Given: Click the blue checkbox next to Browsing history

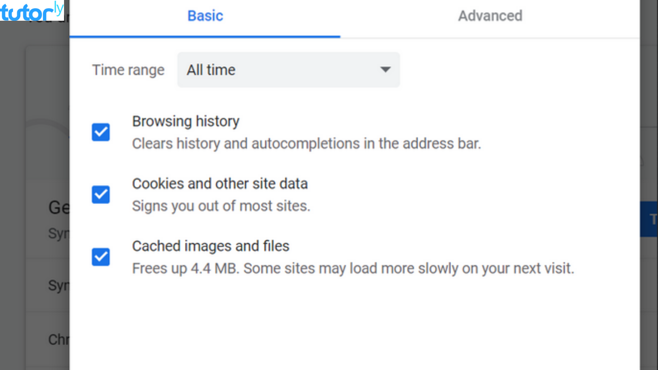Looking at the screenshot, I should tap(100, 132).
